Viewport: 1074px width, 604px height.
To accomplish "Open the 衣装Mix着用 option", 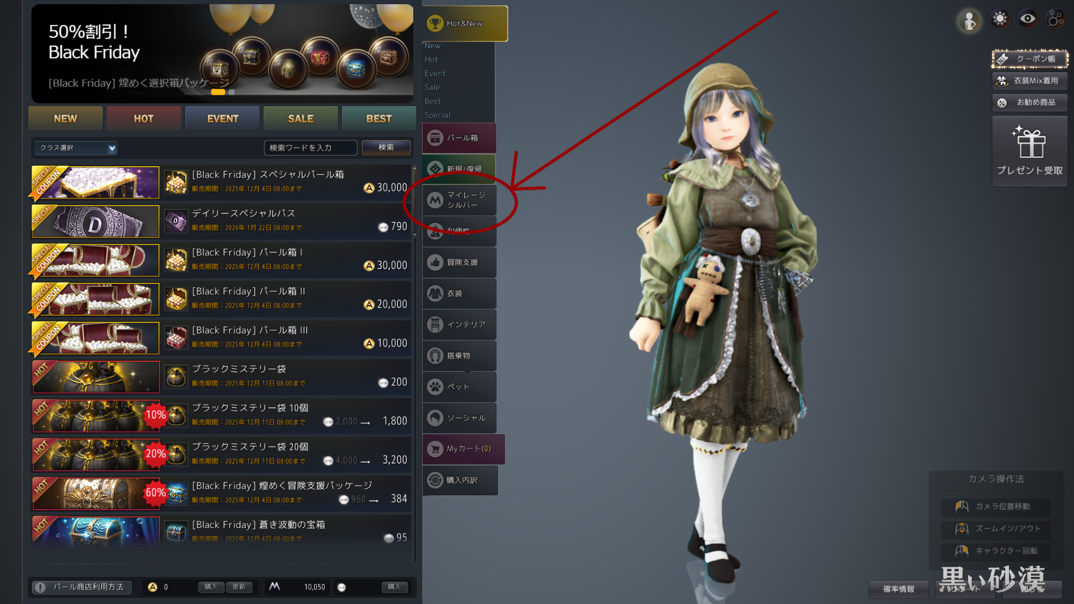I will 1030,81.
